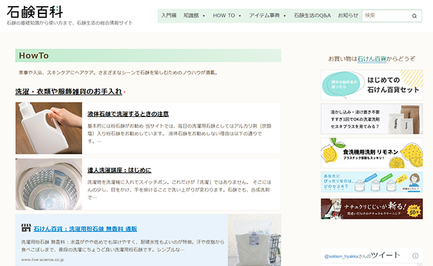433x266 pixels.
Task: Click the excerpt starting 洗濯物を洗濯機に入れて
Action: pyautogui.click(x=179, y=190)
